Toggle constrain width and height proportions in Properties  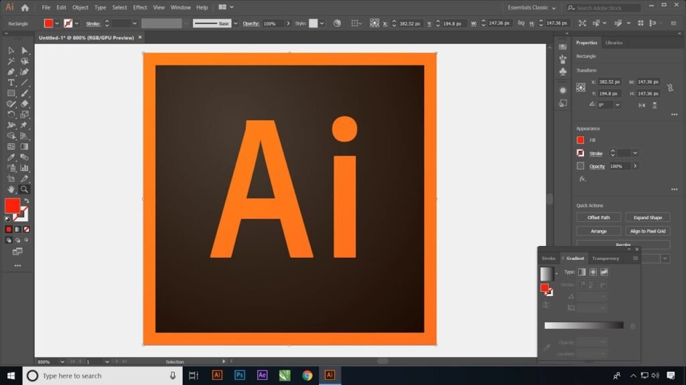click(x=670, y=88)
